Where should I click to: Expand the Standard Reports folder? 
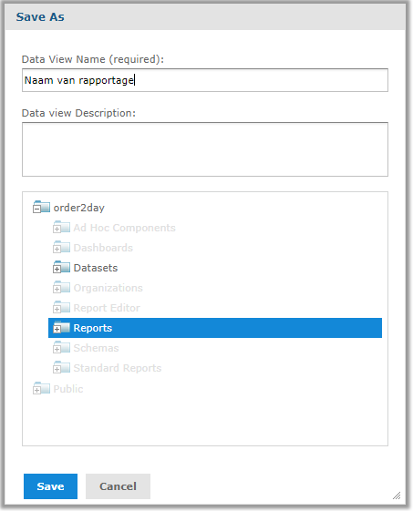57,370
